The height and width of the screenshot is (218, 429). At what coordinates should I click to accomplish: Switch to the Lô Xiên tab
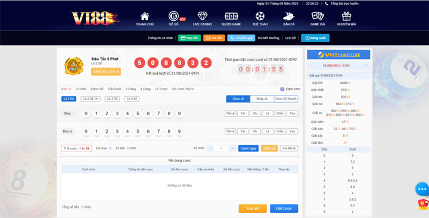[81, 89]
